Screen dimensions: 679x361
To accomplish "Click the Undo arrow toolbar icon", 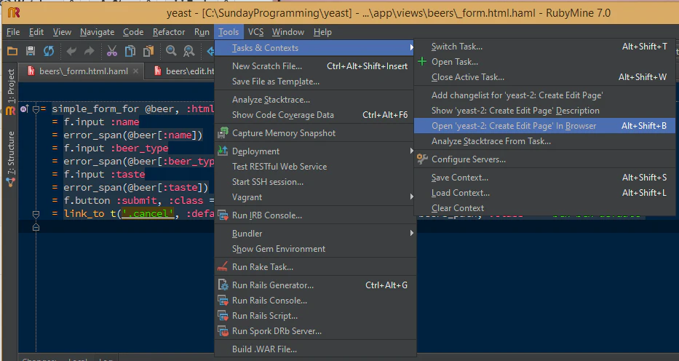I will tap(71, 51).
